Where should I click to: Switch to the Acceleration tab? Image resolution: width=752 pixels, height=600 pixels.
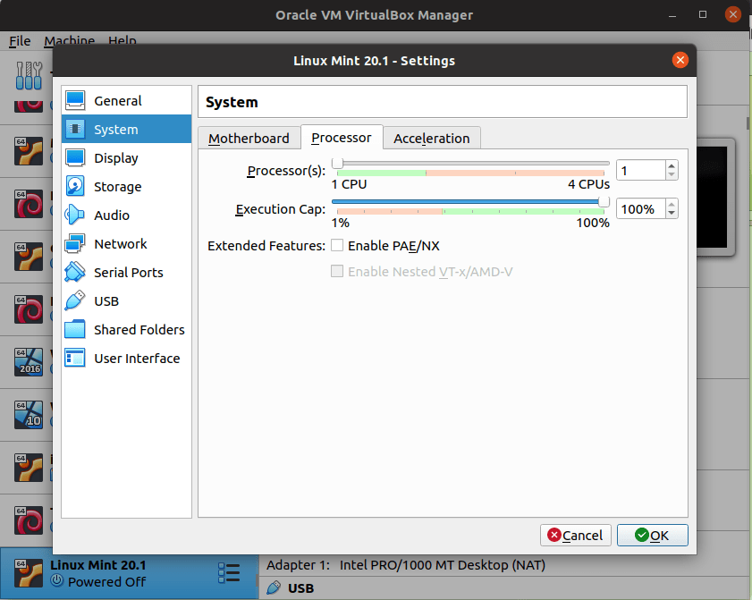click(431, 139)
